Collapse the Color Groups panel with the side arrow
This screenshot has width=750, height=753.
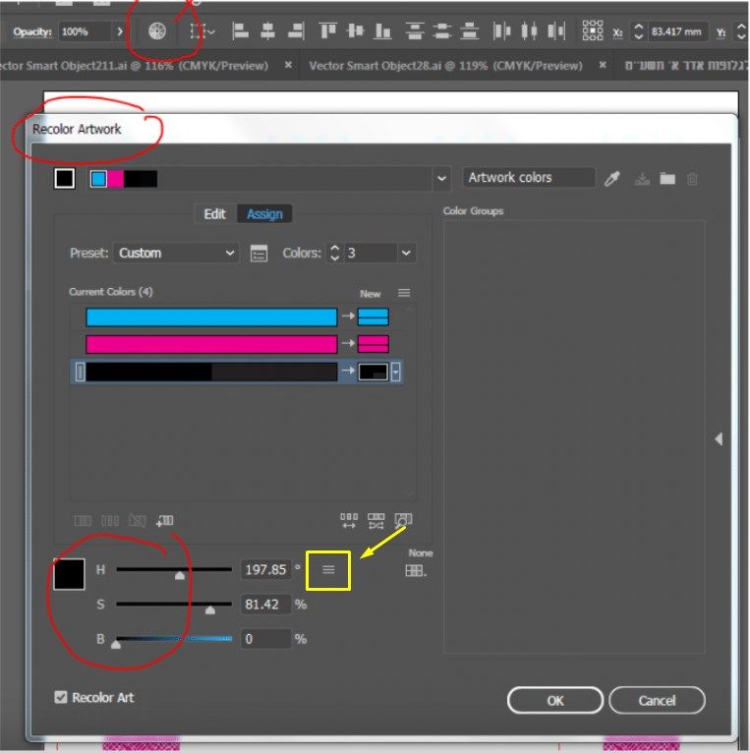coord(719,439)
